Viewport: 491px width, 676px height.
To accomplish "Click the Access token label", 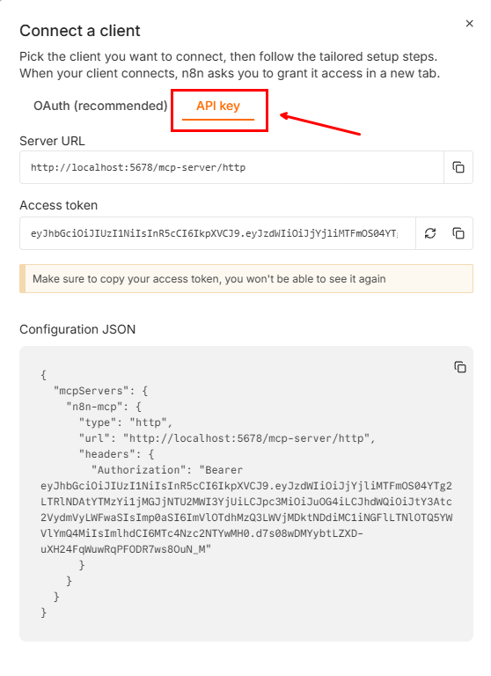I will 59,205.
